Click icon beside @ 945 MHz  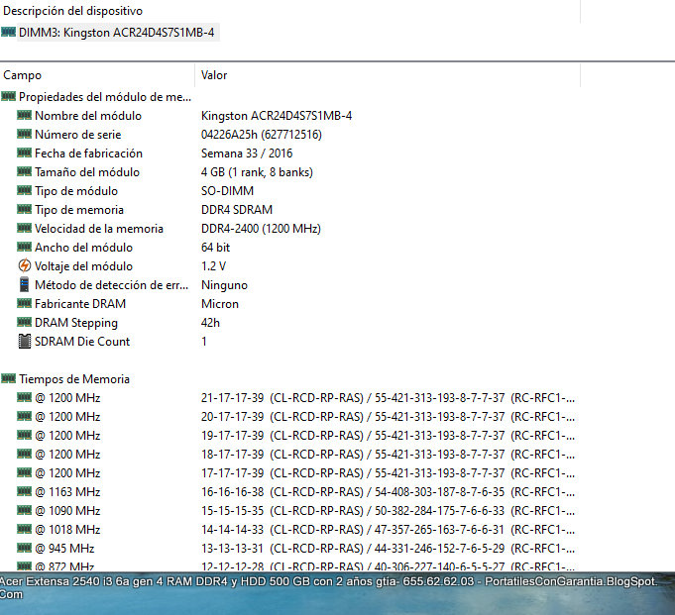pos(24,548)
